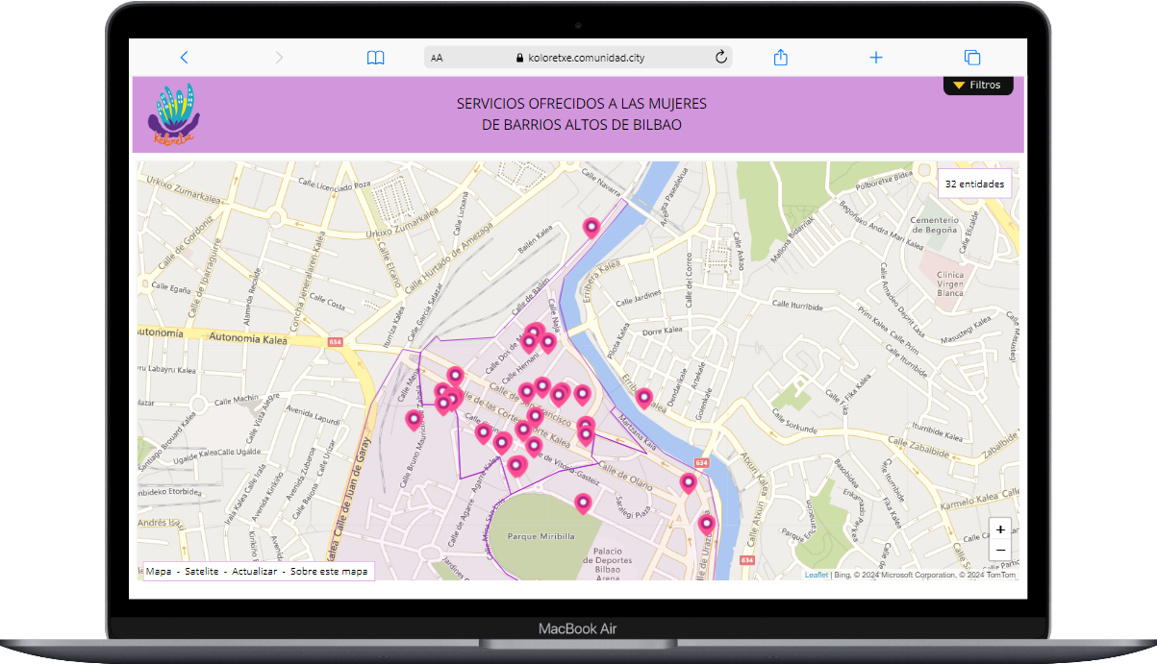This screenshot has height=664, width=1157.
Task: Click the koloretxe.comunidad.city address field
Action: 578,58
